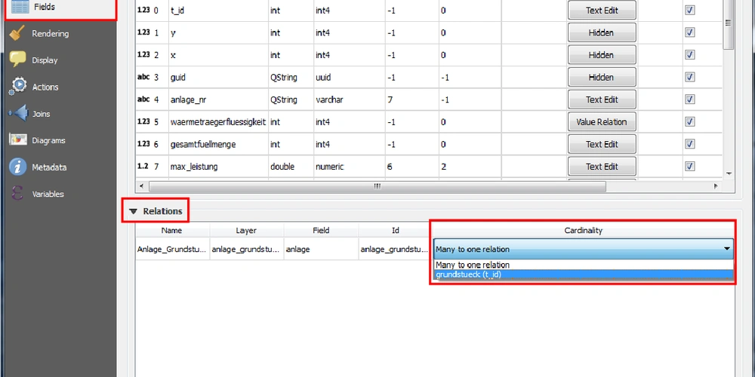The height and width of the screenshot is (377, 755).
Task: Select field name 'waermetraegerfluessigkeit'
Action: [x=218, y=122]
